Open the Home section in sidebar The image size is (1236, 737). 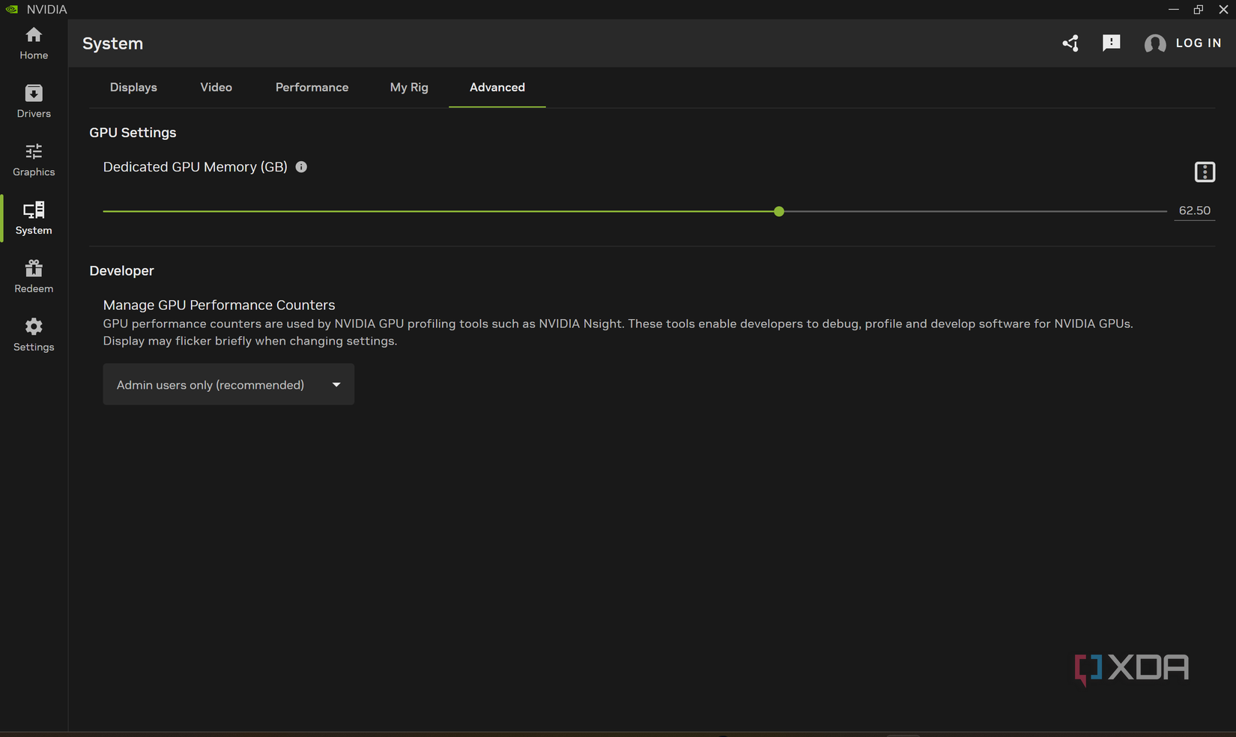point(34,43)
